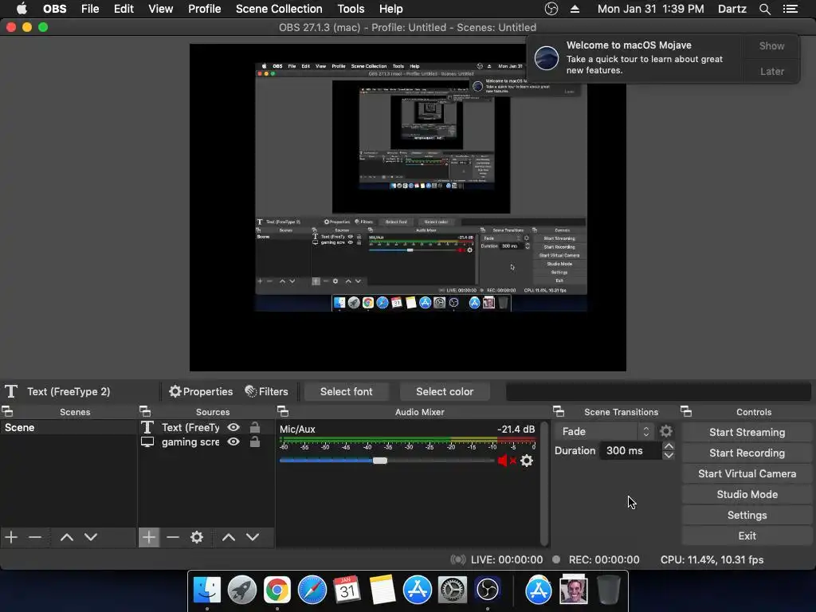The image size is (816, 612).
Task: Open Calendar from the Dock
Action: [x=347, y=590]
